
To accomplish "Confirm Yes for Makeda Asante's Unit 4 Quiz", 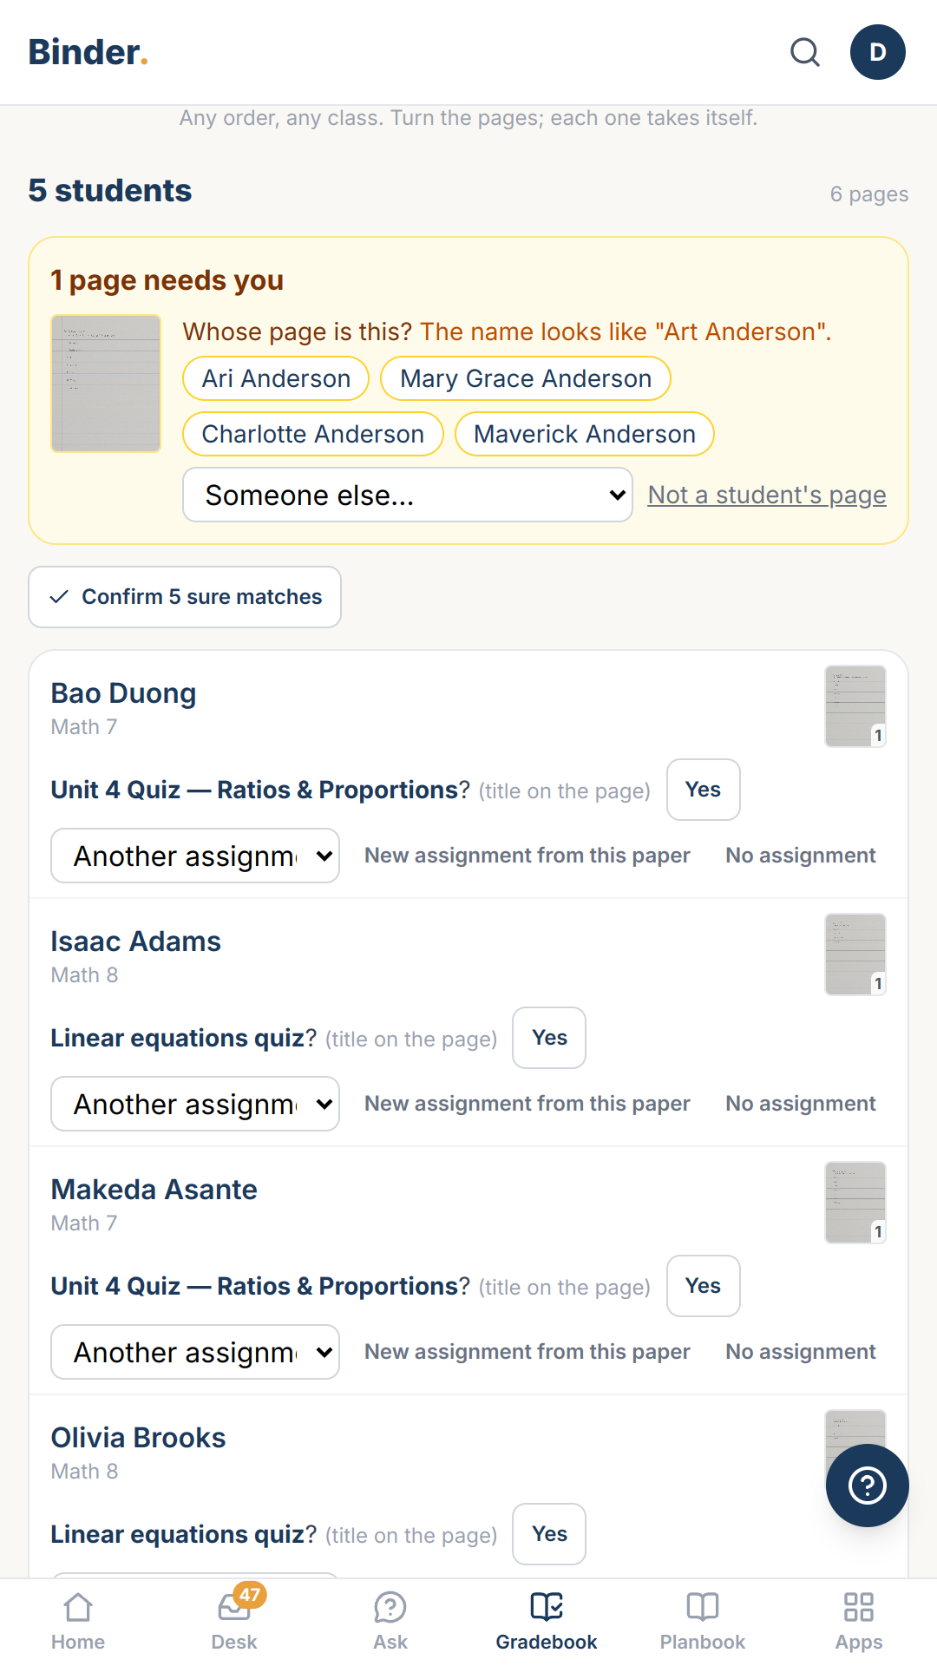I will coord(704,1286).
